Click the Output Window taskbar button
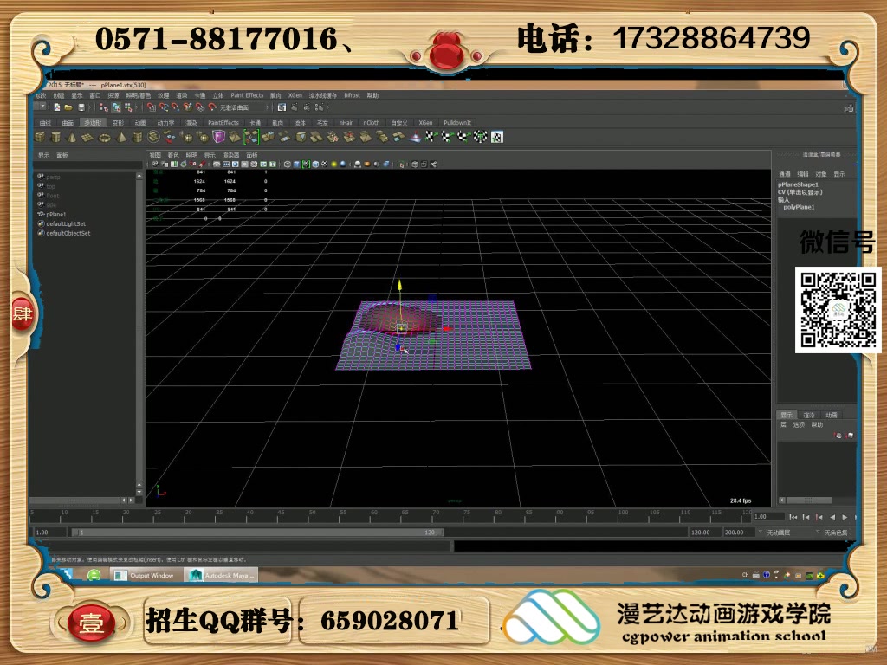The width and height of the screenshot is (887, 665). point(146,574)
